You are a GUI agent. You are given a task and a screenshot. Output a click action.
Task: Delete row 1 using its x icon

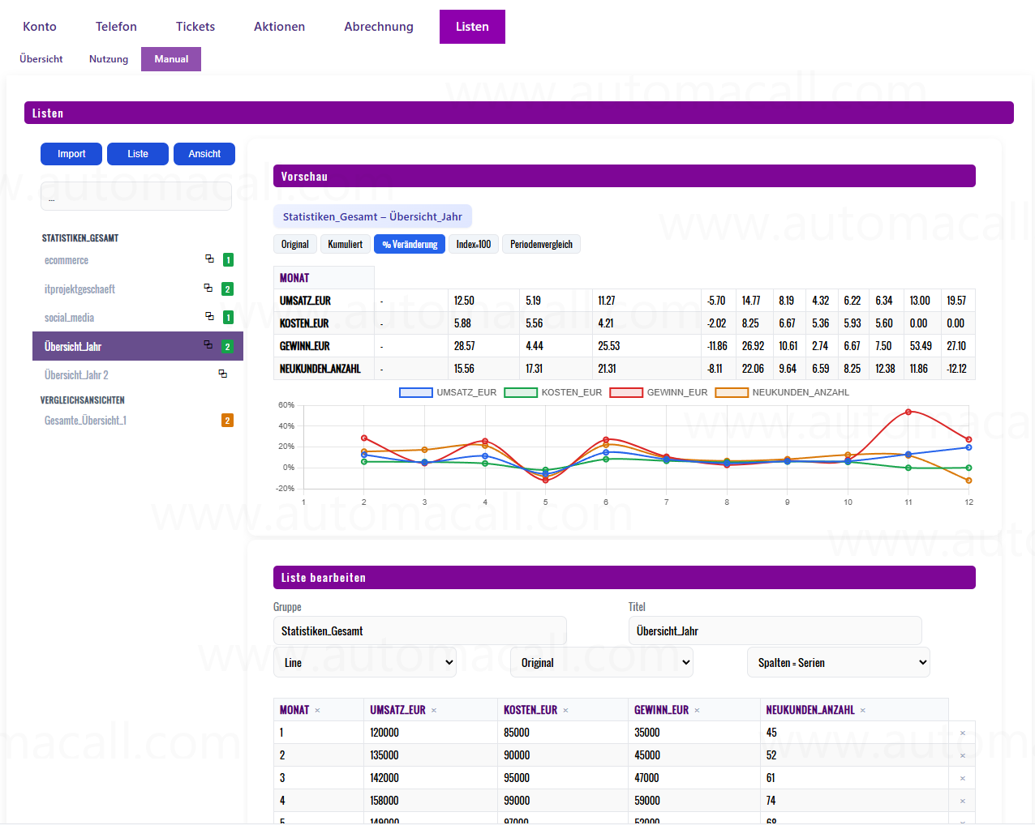(963, 733)
